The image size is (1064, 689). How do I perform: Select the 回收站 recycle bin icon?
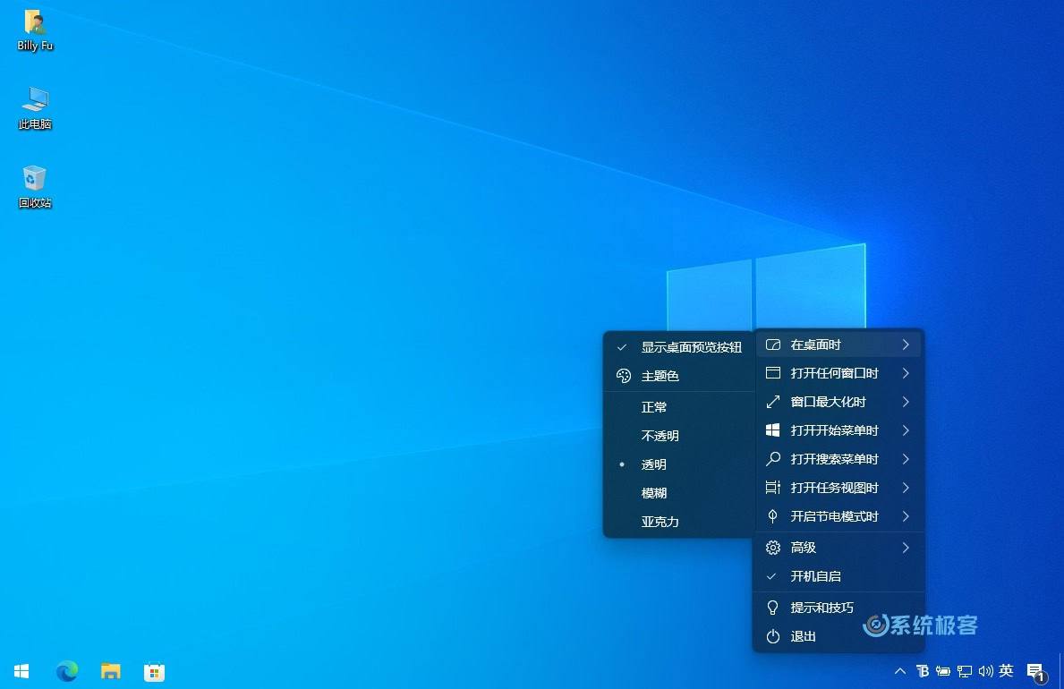coord(35,187)
